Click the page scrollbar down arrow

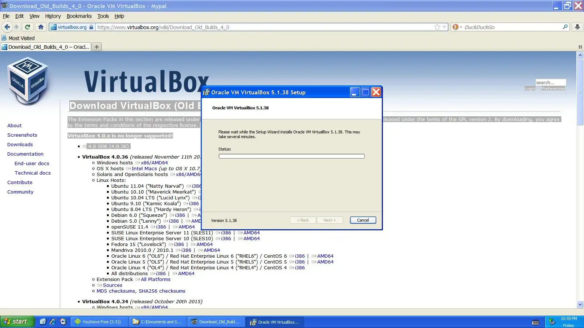[x=580, y=304]
